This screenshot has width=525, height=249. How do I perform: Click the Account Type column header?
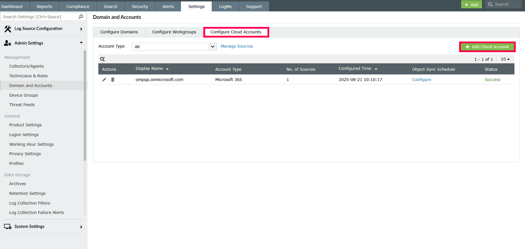pyautogui.click(x=228, y=69)
